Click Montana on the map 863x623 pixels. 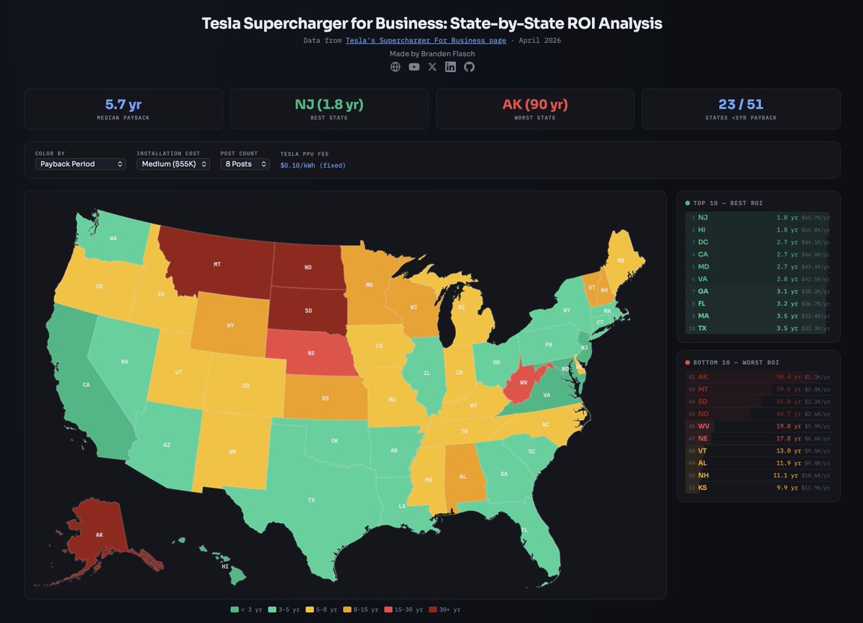[217, 264]
